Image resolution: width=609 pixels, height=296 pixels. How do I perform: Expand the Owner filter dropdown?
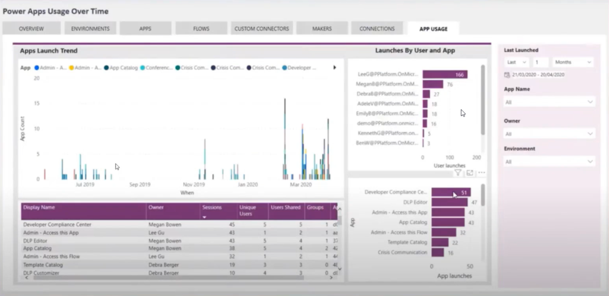pos(549,134)
